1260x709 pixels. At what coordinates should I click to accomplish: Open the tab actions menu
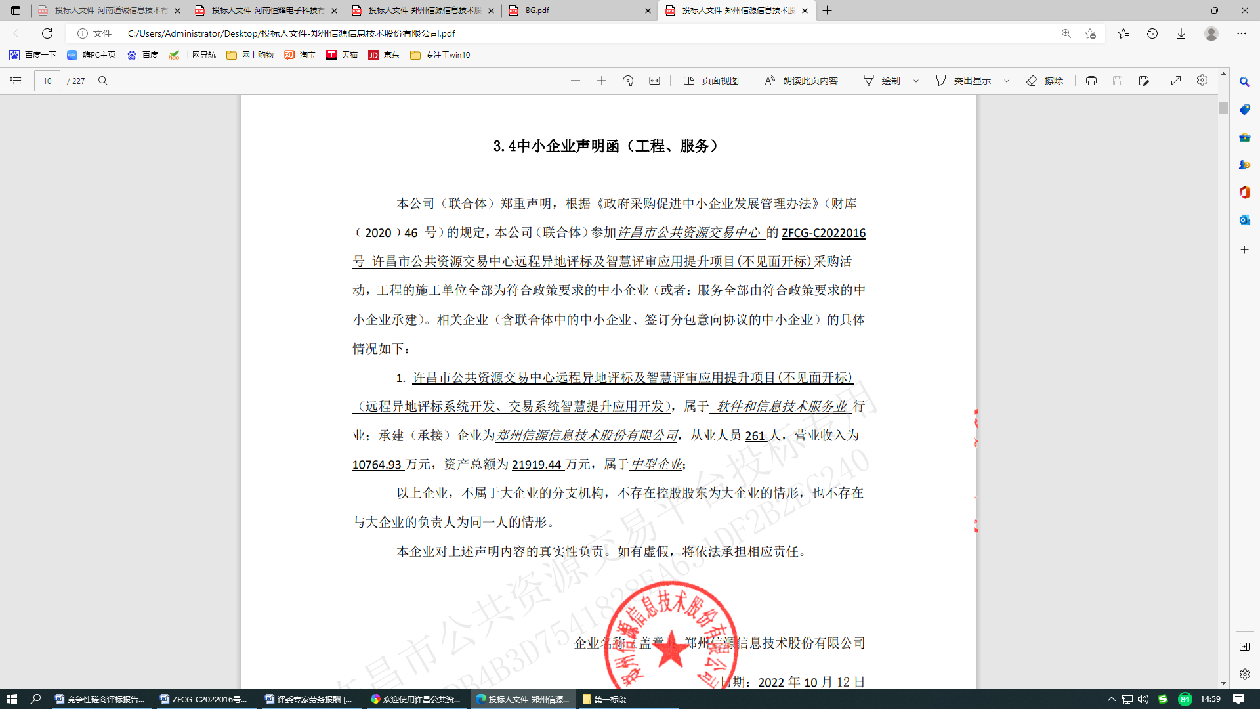click(x=16, y=11)
